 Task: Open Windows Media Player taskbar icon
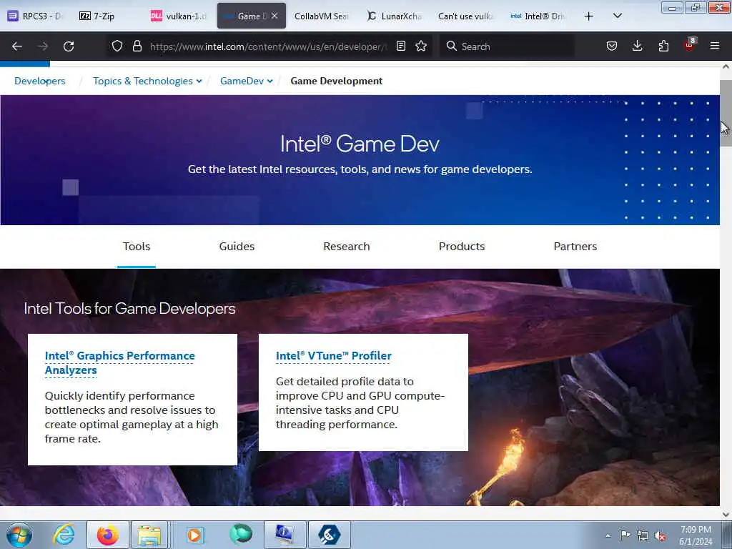(194, 535)
